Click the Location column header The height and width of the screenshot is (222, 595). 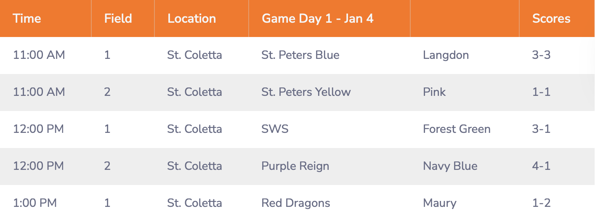pos(191,18)
